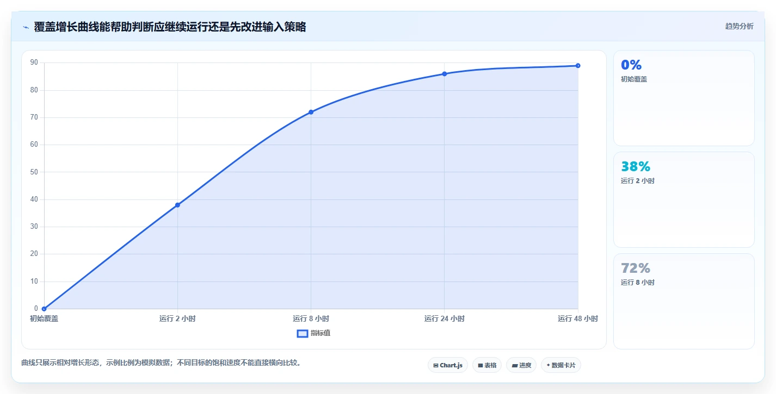
Task: Click the 72% value text
Action: pos(636,268)
